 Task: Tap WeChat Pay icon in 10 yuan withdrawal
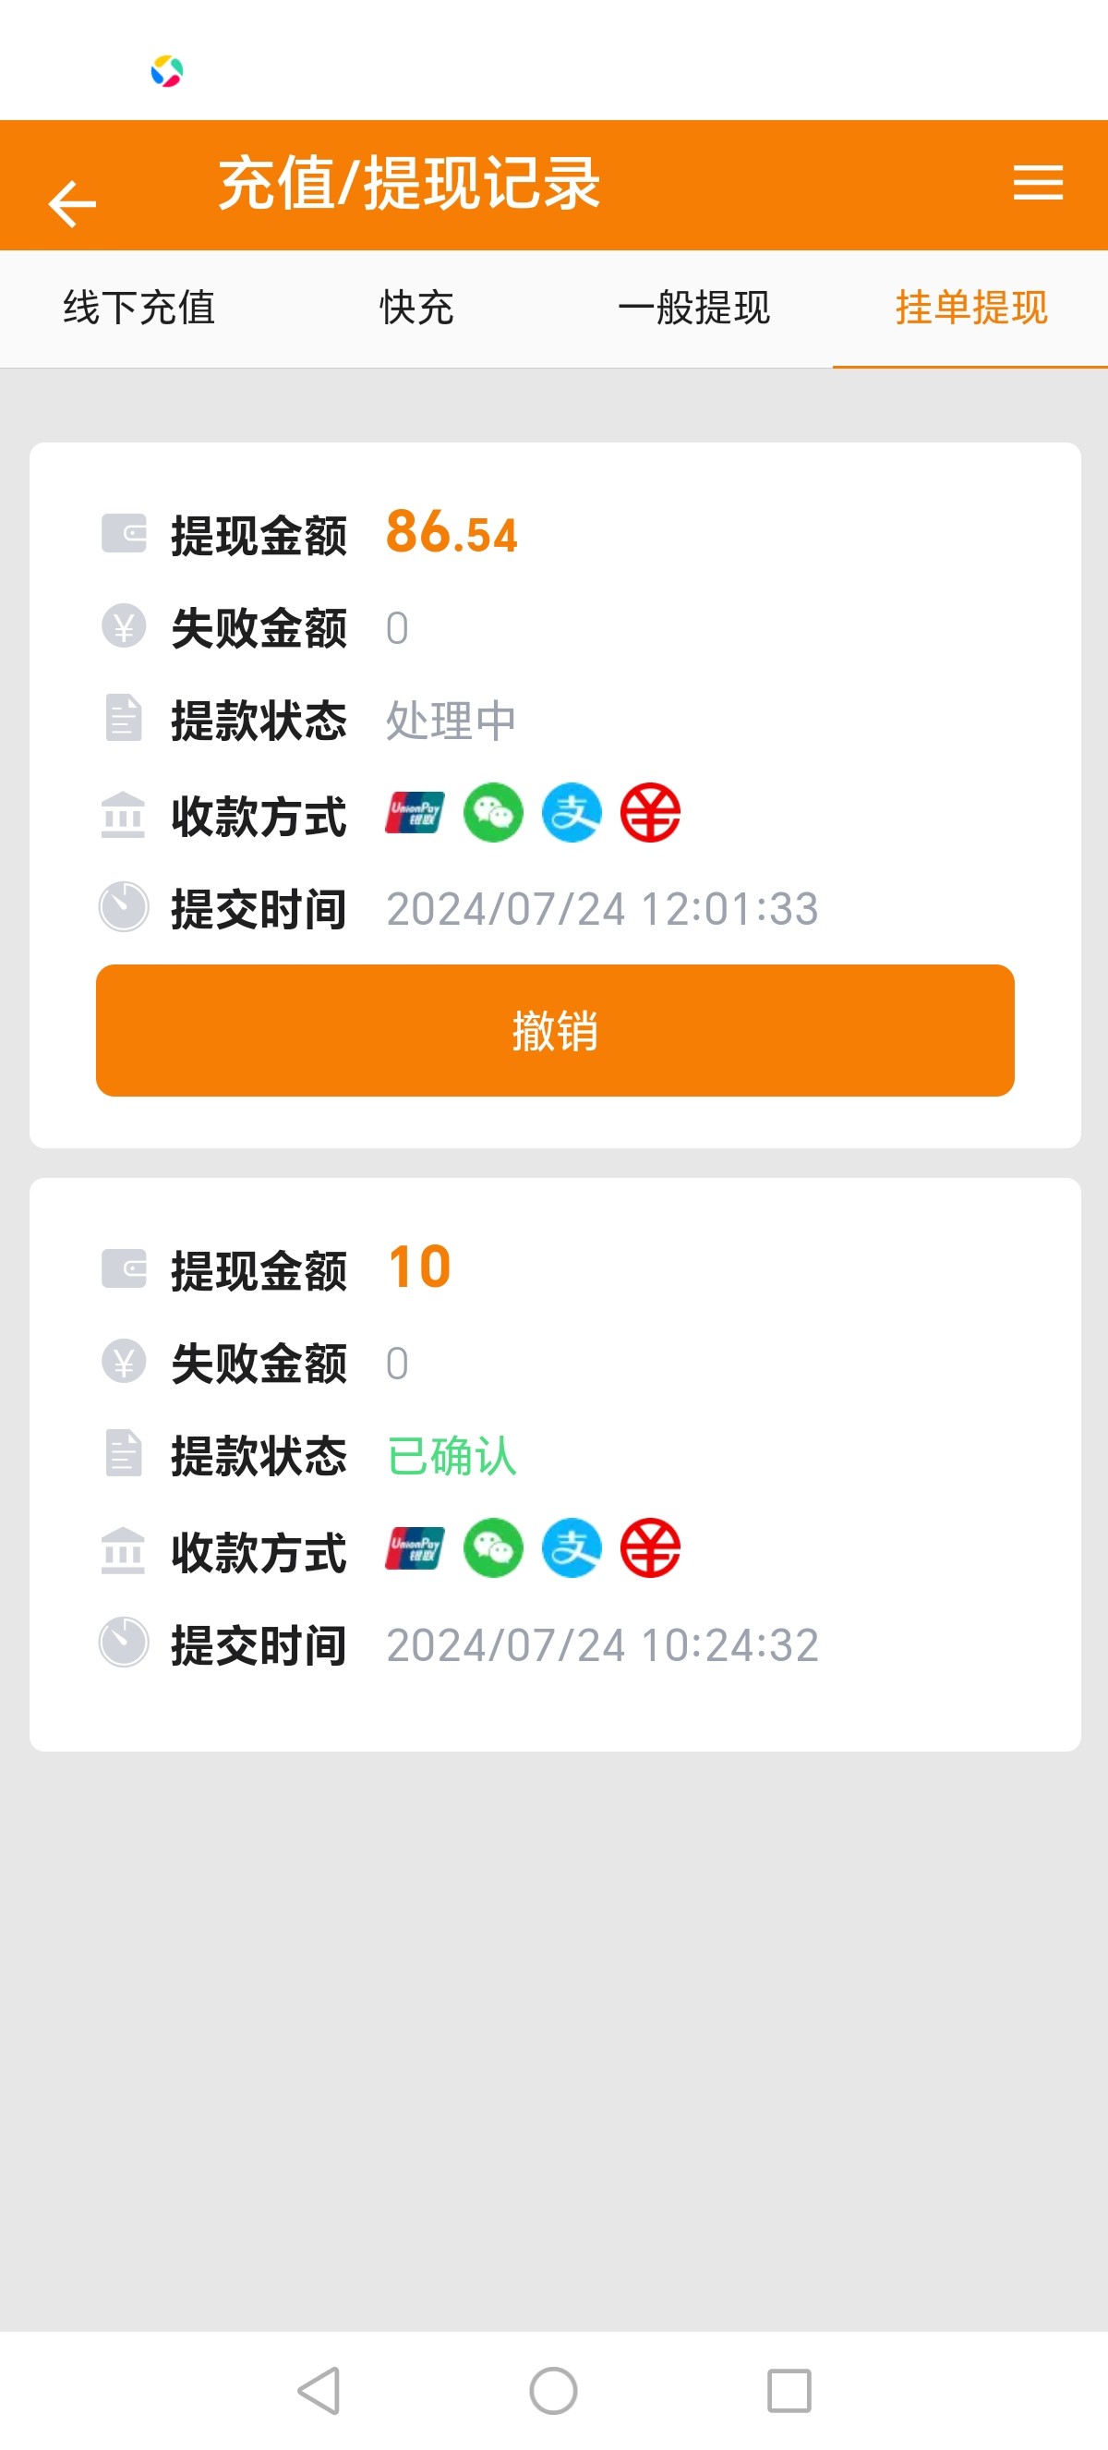pos(492,1548)
